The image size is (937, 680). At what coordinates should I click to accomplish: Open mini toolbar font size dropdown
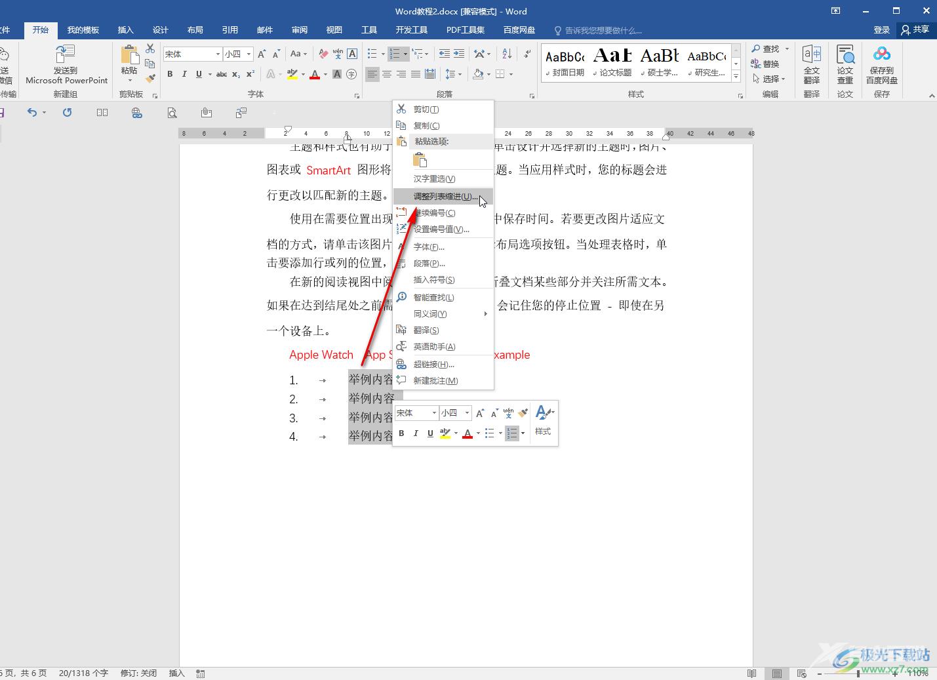tap(467, 412)
